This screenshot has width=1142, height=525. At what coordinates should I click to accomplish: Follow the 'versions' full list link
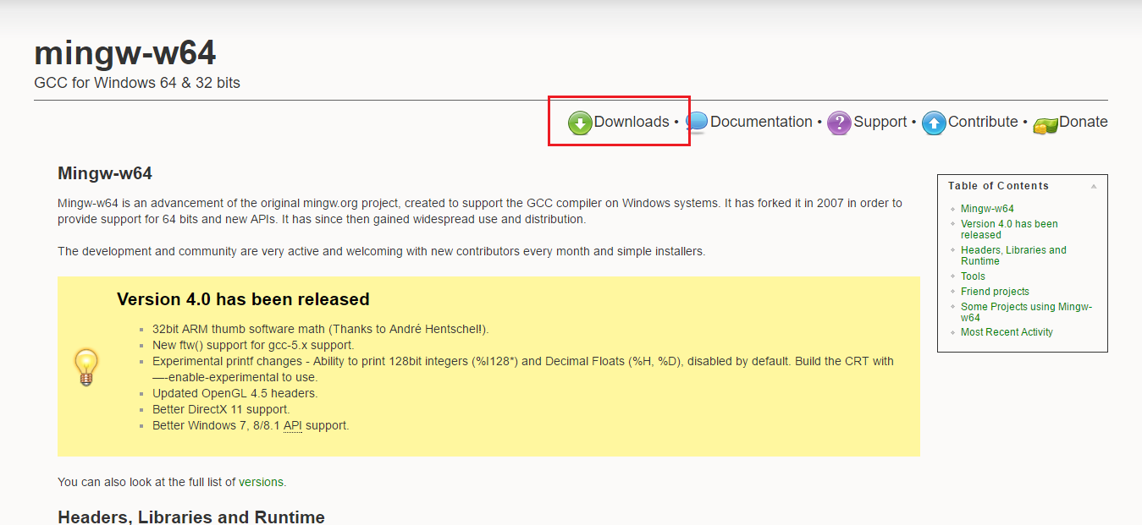(261, 482)
